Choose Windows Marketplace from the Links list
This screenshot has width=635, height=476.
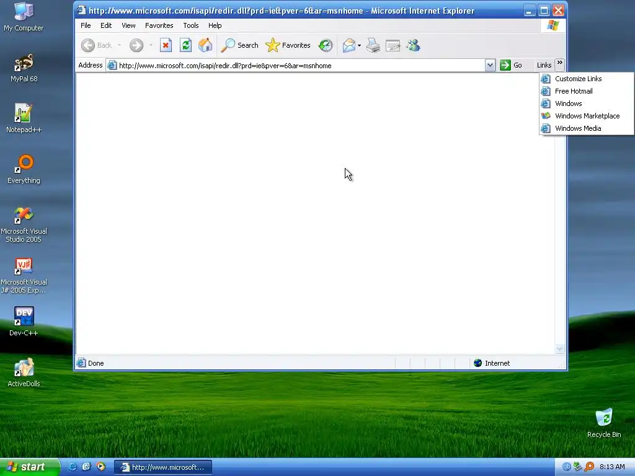(587, 116)
